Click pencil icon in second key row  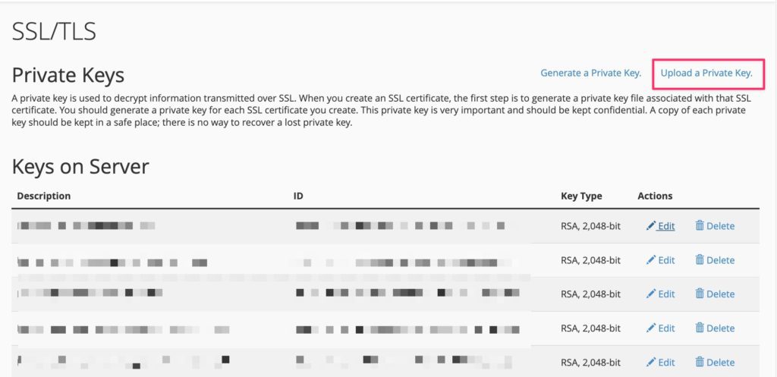coord(651,260)
